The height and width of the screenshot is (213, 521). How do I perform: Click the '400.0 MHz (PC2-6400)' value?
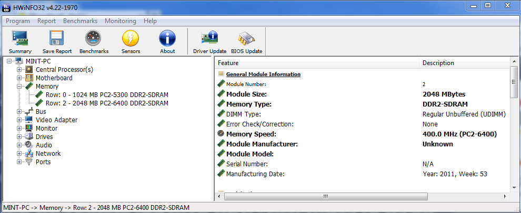coord(459,134)
